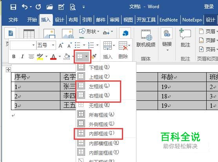Click the Undo arrow icon
218x162 pixels.
pyautogui.click(x=25, y=7)
